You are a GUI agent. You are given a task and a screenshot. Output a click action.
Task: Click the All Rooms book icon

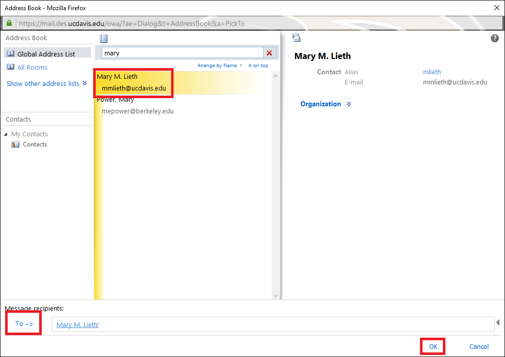tap(11, 67)
